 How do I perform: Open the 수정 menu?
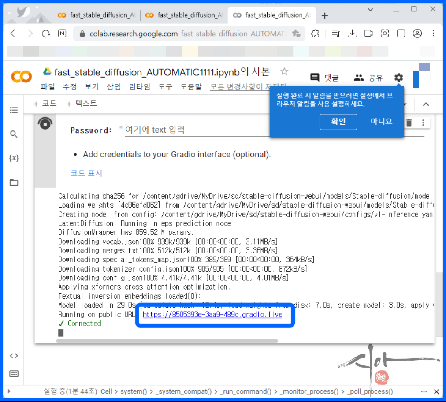point(70,86)
